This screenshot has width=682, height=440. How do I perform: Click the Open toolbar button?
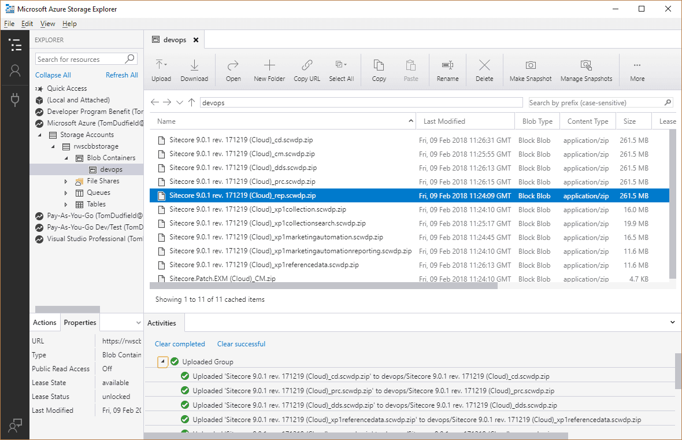click(x=233, y=71)
